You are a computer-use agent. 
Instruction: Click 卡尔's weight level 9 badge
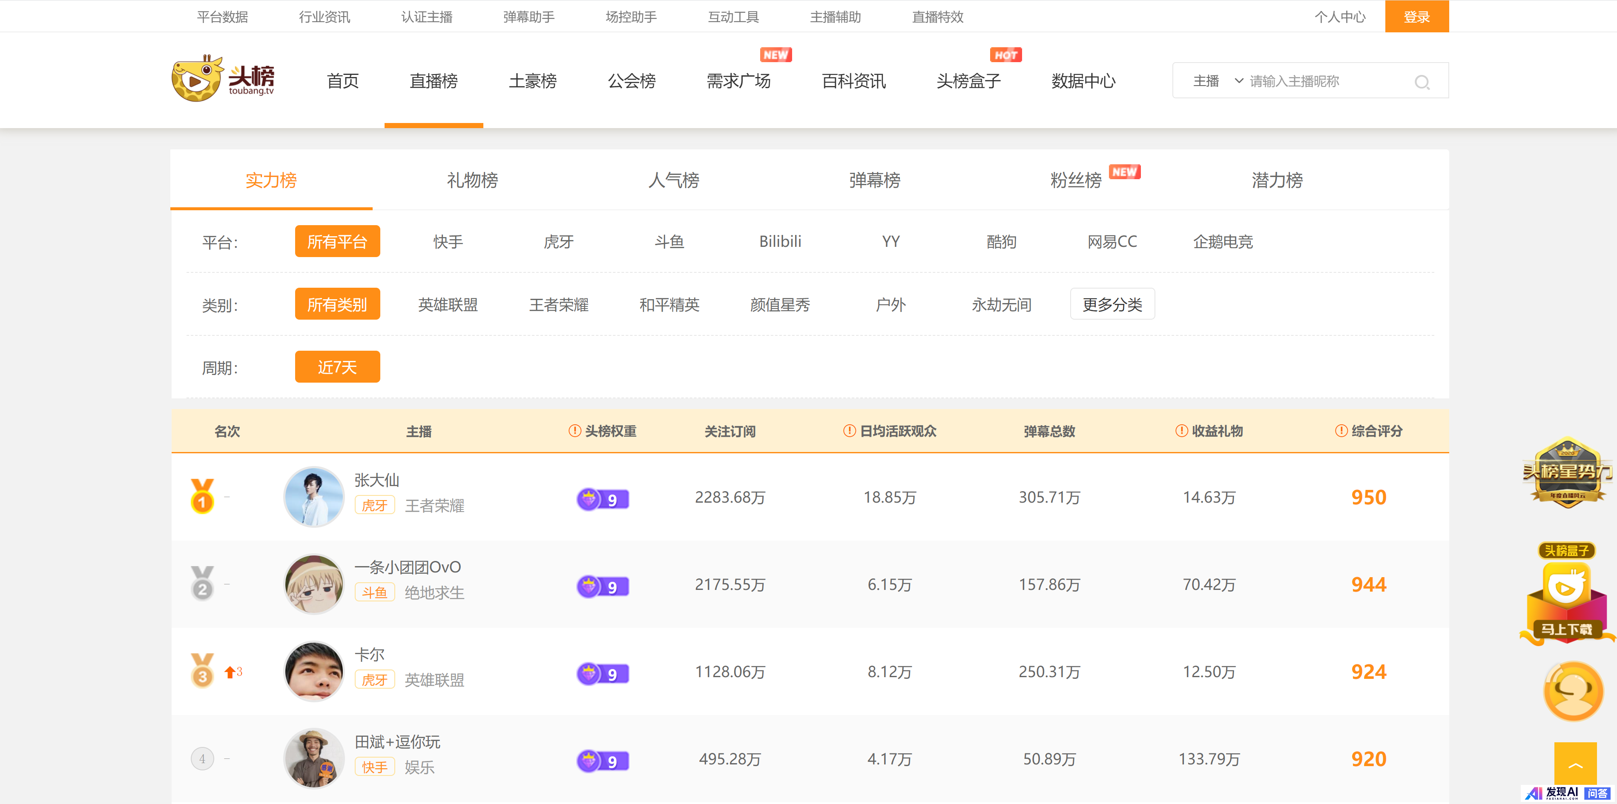click(603, 674)
